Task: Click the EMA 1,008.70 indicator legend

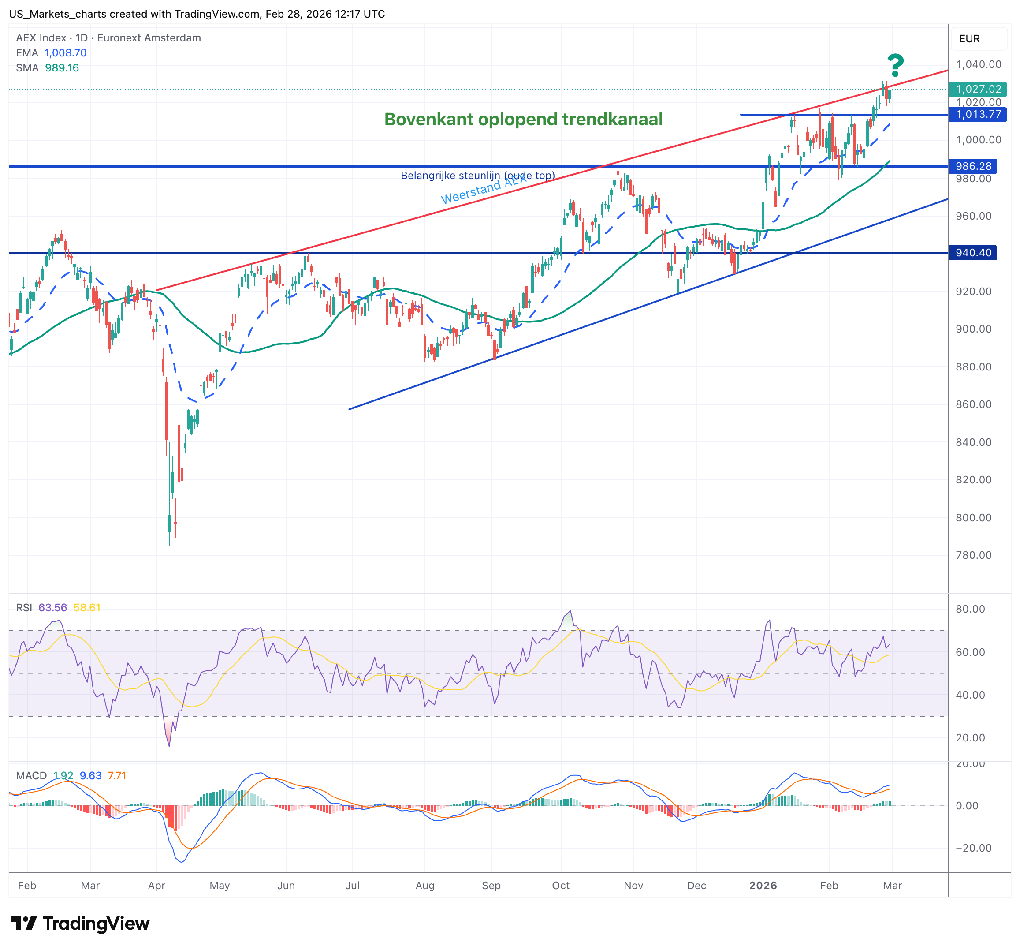Action: pyautogui.click(x=51, y=53)
